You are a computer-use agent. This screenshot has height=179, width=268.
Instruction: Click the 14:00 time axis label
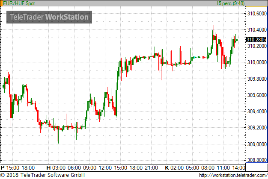click(238, 168)
